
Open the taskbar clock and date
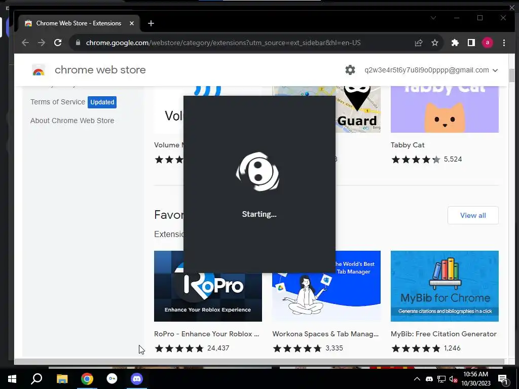click(475, 379)
